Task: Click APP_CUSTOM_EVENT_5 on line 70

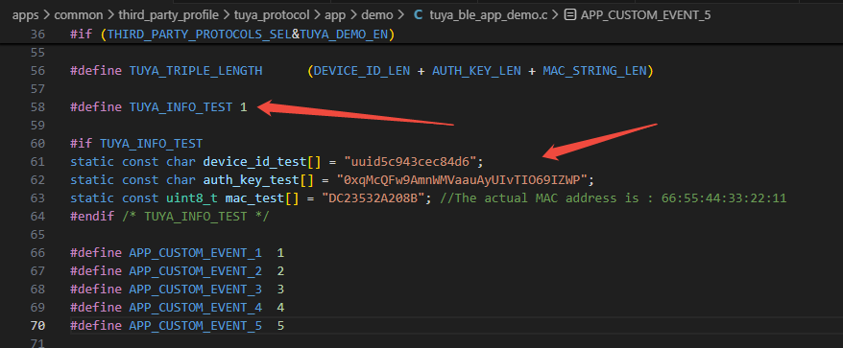Action: coord(196,325)
